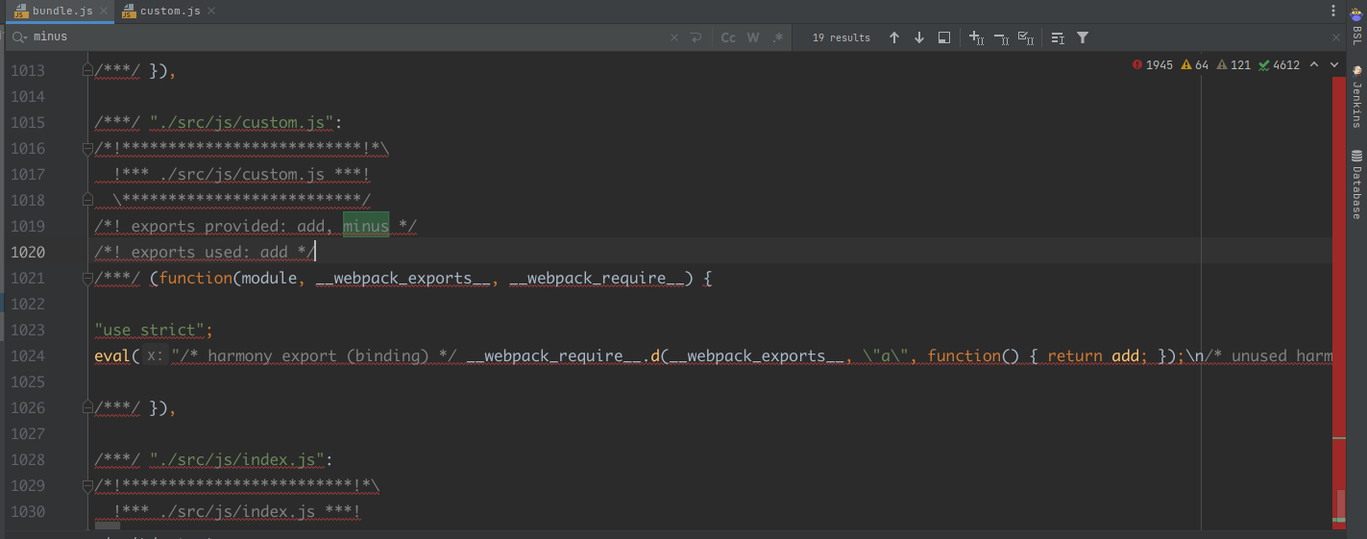
Task: Click "./src/js/index.js" string on line 1028
Action: pos(236,459)
